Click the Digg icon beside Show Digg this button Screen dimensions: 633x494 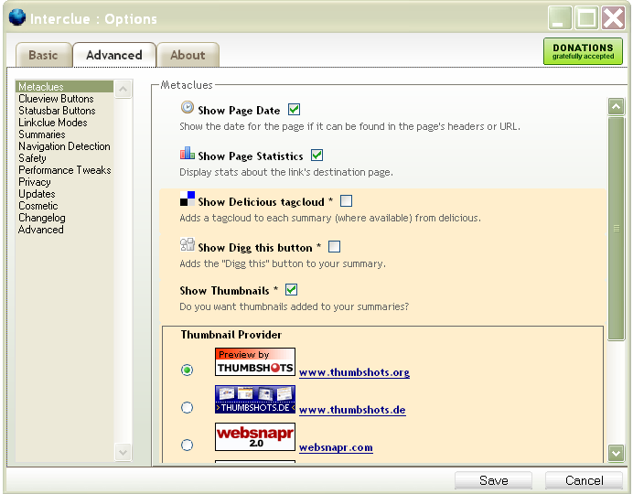coord(188,244)
